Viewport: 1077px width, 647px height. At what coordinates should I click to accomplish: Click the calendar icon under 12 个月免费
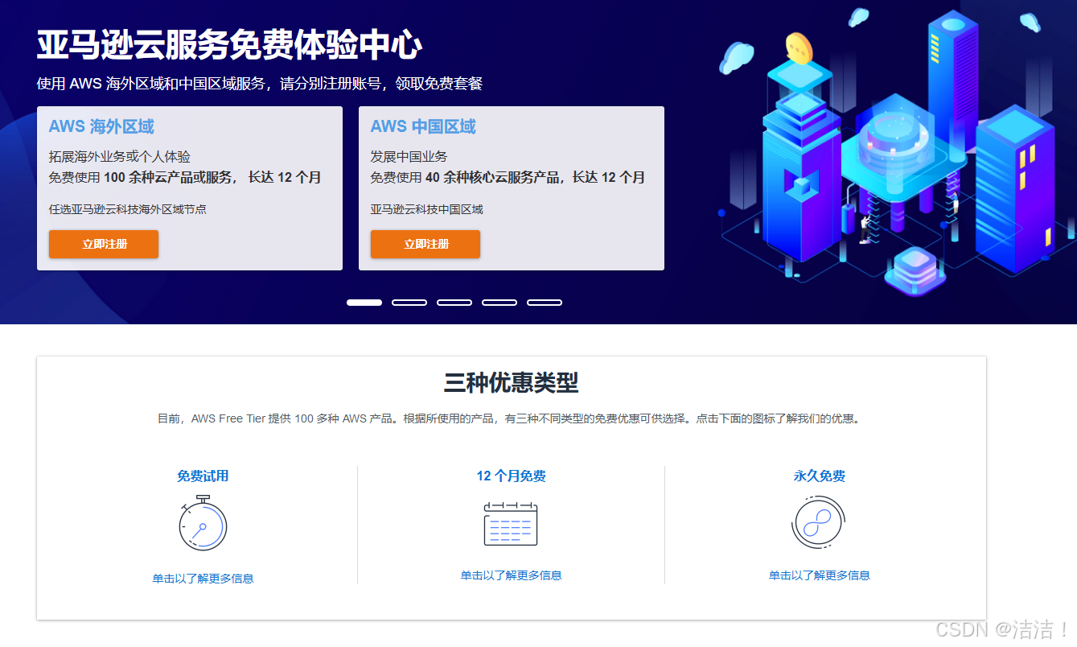tap(511, 524)
